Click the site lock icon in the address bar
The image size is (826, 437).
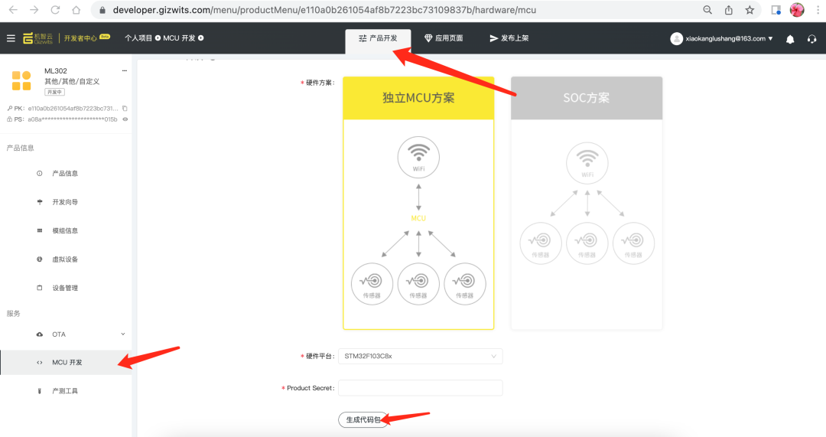coord(102,10)
